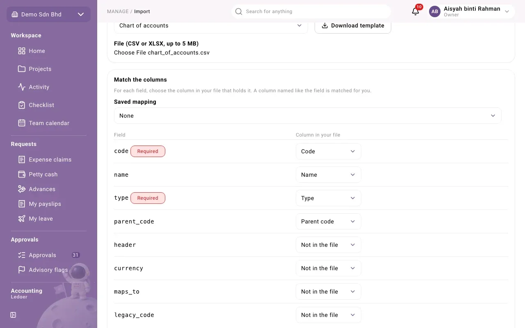Image resolution: width=525 pixels, height=328 pixels.
Task: Open column dropdown for maps_to field
Action: pyautogui.click(x=329, y=292)
